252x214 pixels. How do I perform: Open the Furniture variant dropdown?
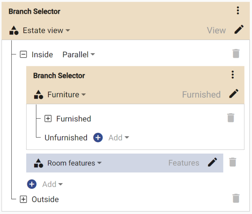pyautogui.click(x=67, y=95)
